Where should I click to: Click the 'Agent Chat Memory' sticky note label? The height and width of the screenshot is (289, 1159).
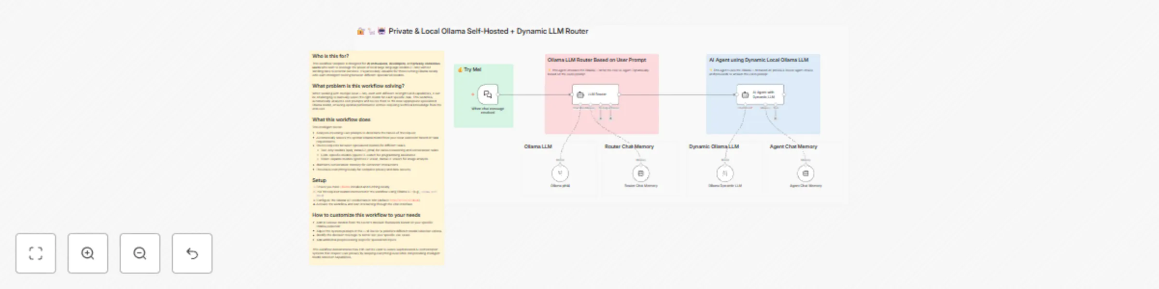(x=793, y=146)
